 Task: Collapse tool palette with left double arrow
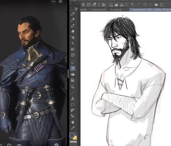(x=71, y=4)
